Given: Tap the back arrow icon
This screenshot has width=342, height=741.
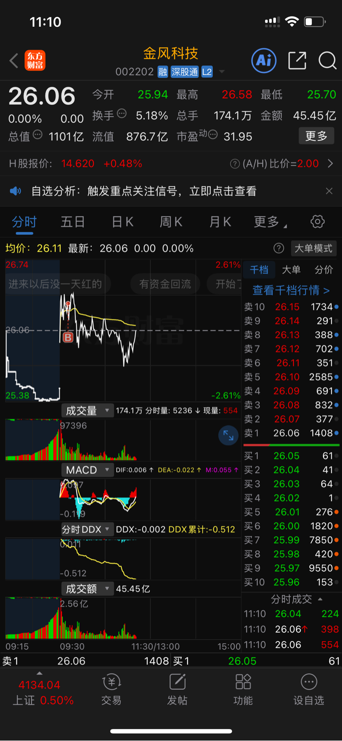Looking at the screenshot, I should (14, 61).
